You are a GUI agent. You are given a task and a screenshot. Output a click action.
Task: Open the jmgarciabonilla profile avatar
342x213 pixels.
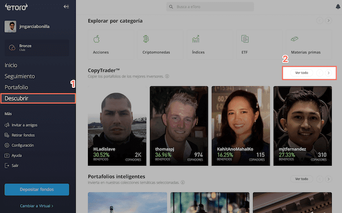[10, 26]
